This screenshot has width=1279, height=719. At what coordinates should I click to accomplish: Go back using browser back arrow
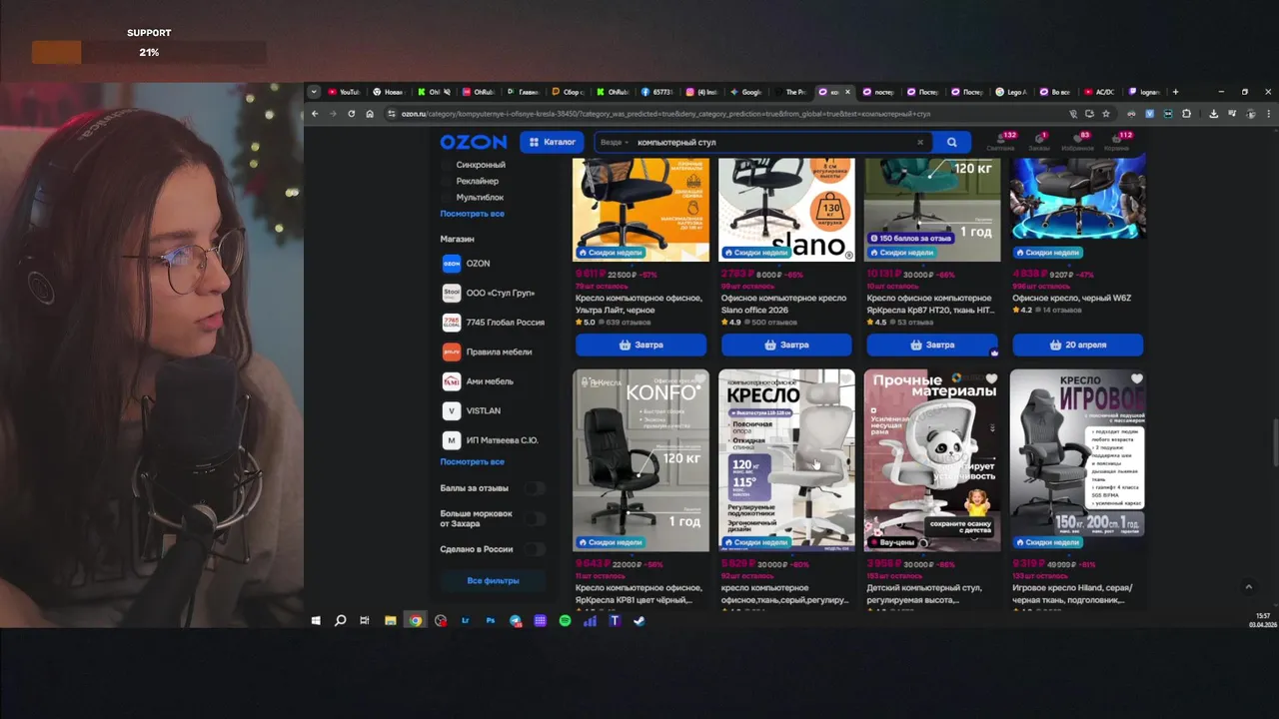click(x=315, y=114)
